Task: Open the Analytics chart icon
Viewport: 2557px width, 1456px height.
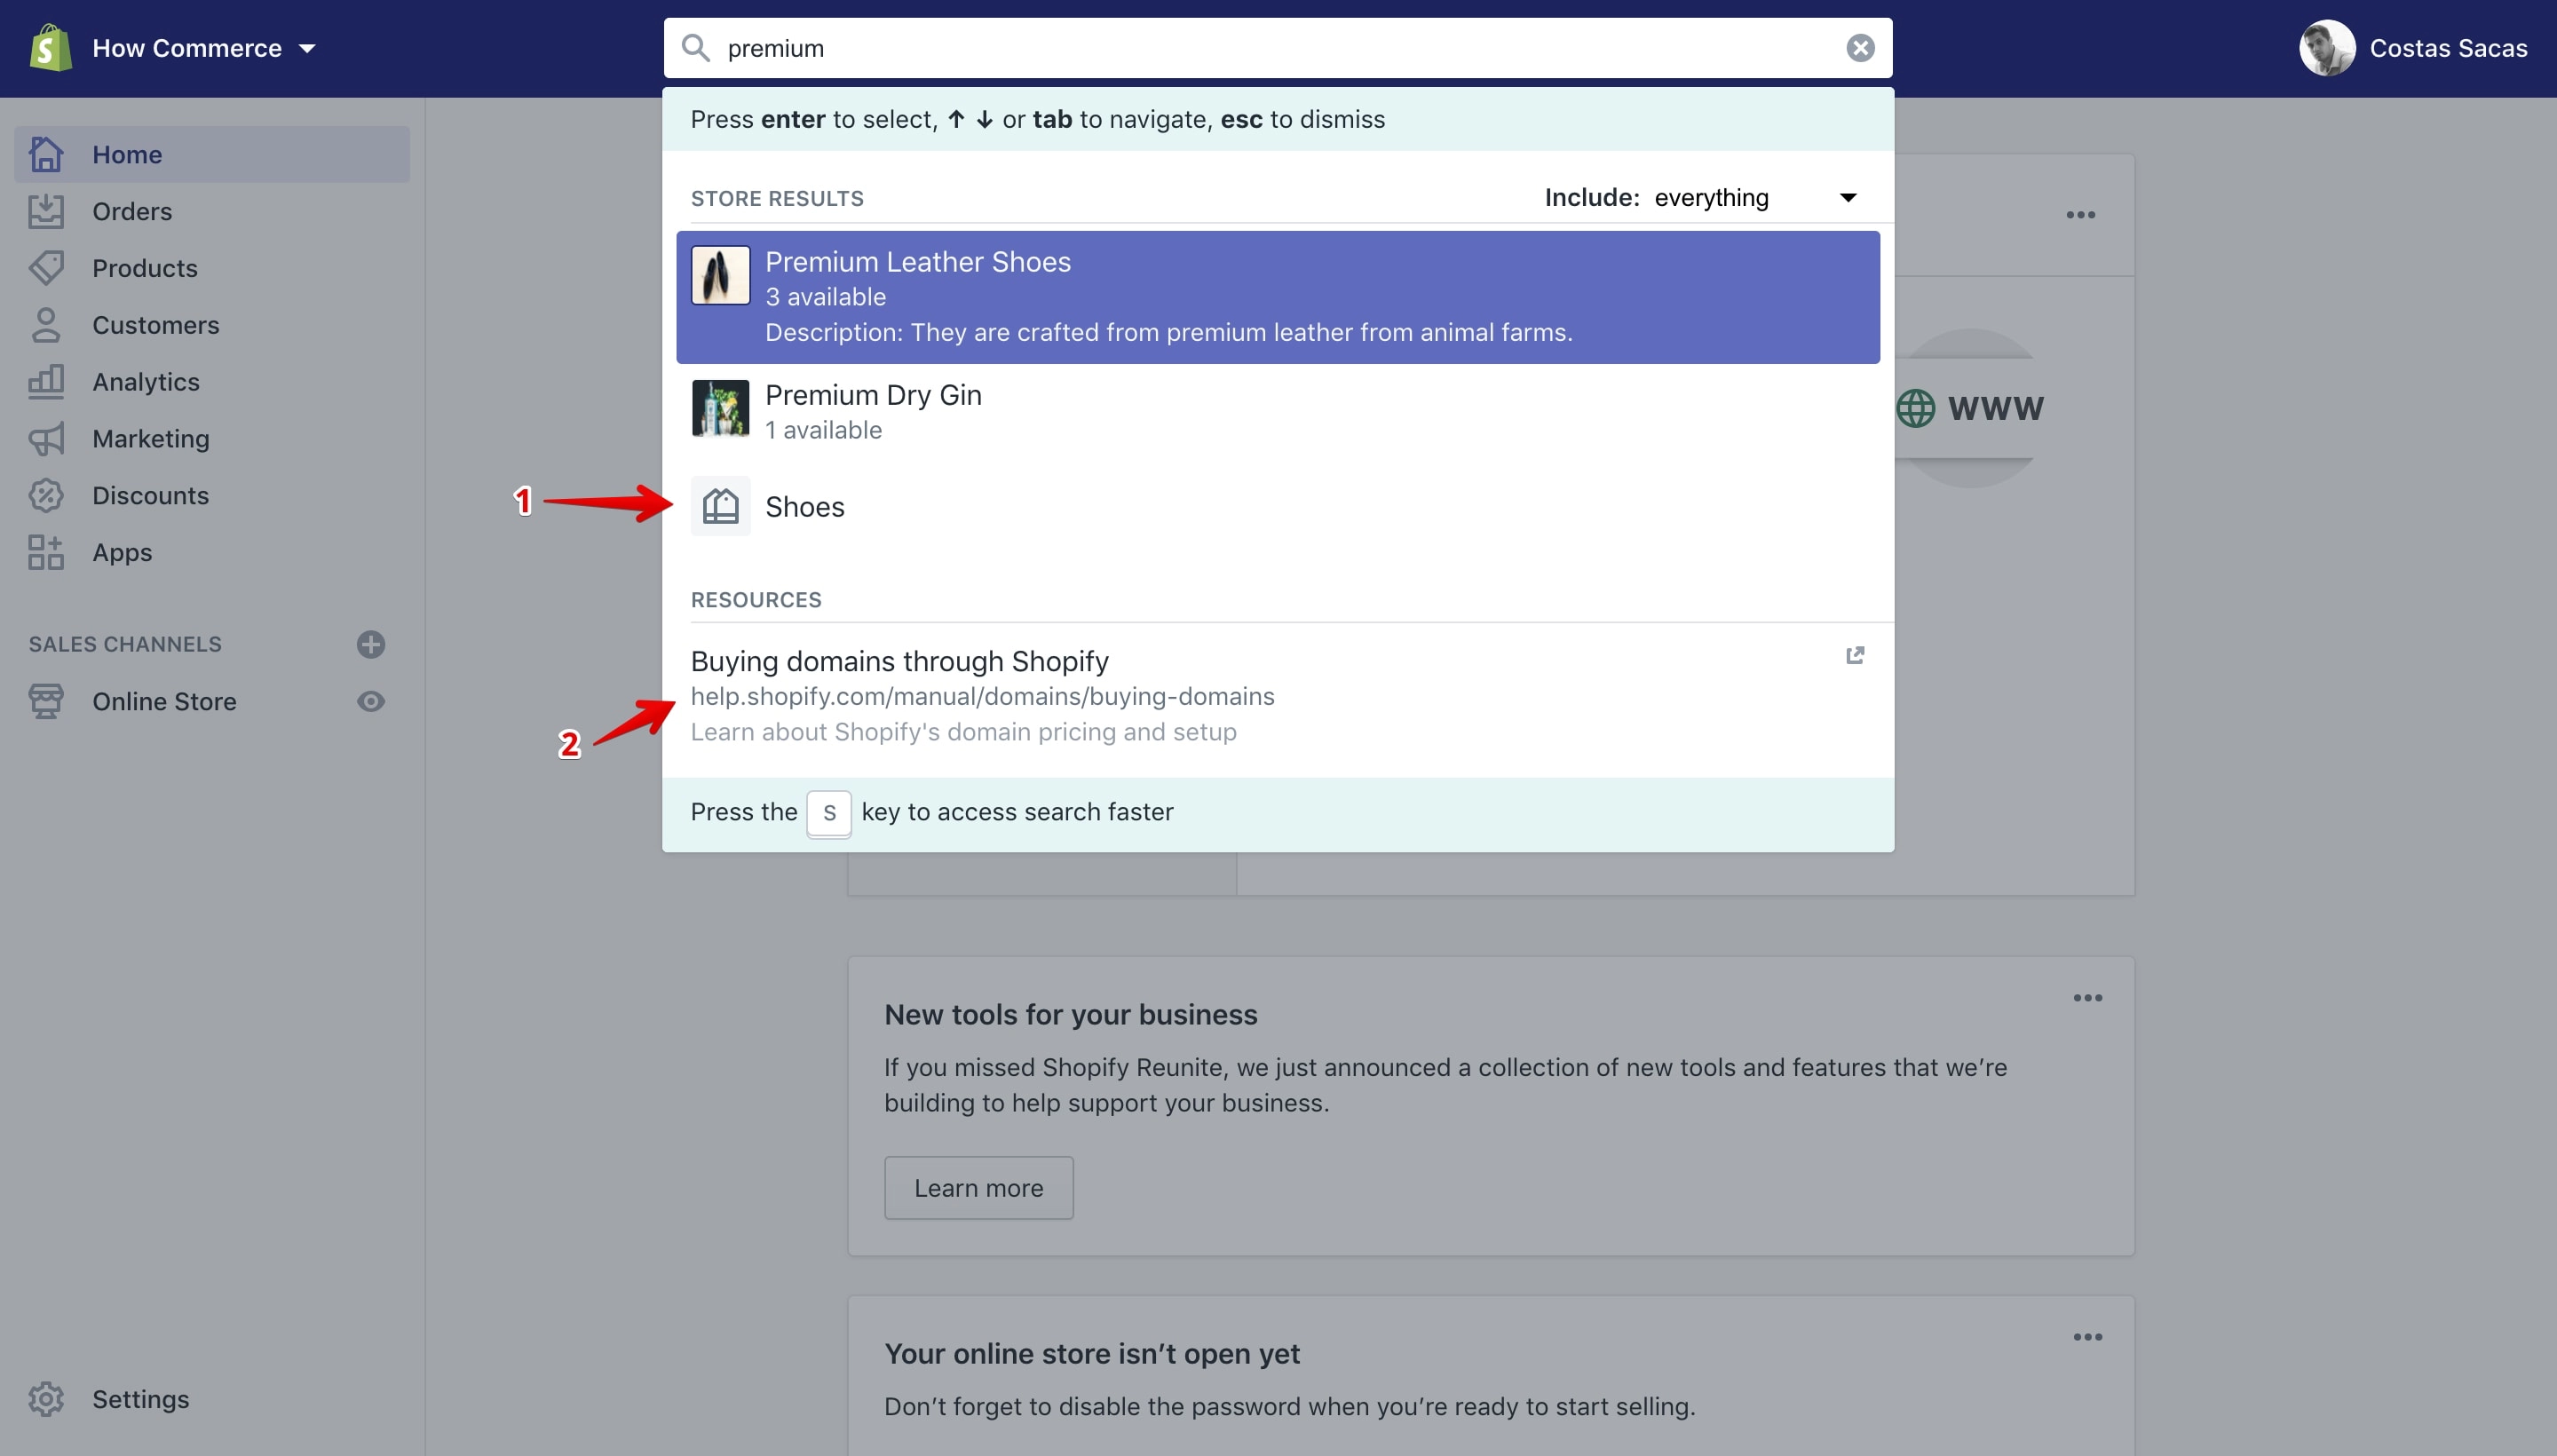Action: 46,381
